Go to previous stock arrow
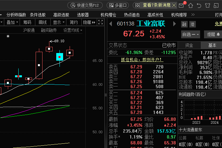Image resolution: width=222 pixels, height=148 pixels. coord(111,24)
